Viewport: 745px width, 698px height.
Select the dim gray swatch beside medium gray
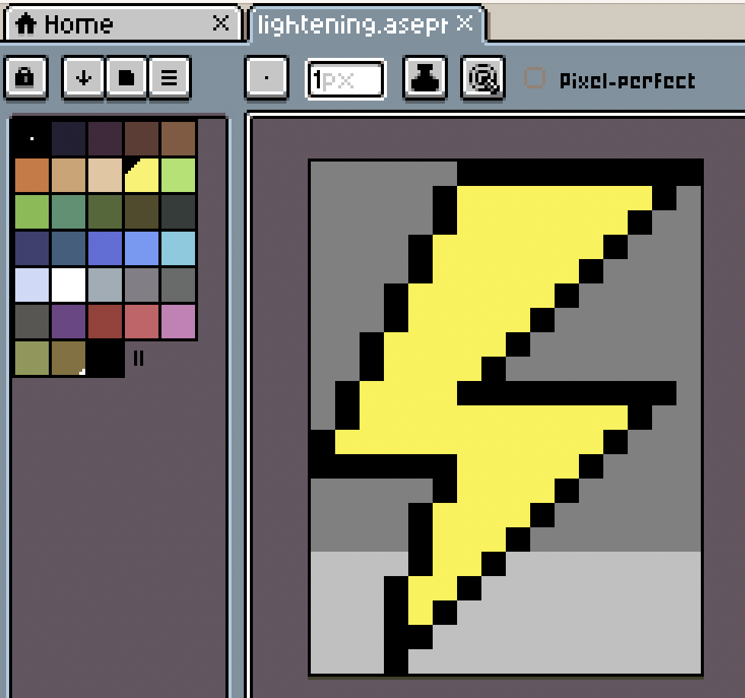pyautogui.click(x=178, y=285)
